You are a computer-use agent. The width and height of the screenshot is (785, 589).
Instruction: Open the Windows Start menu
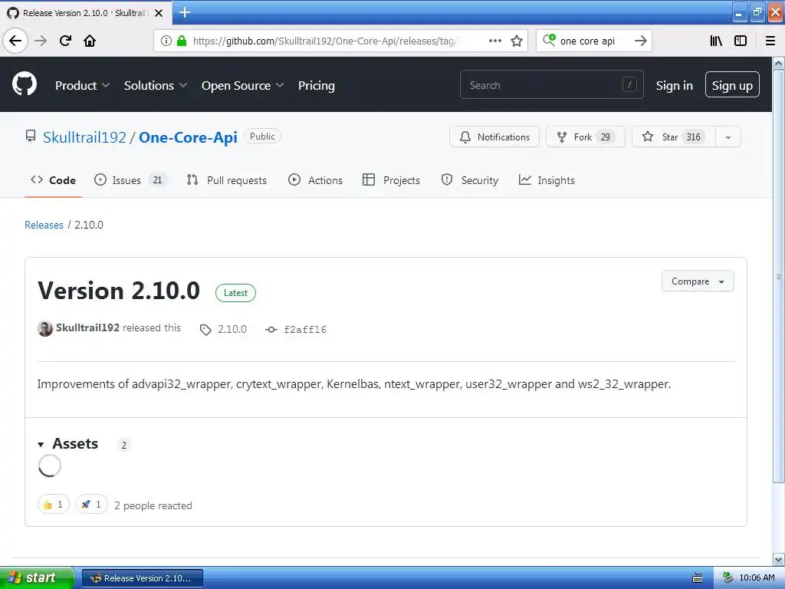coord(36,578)
